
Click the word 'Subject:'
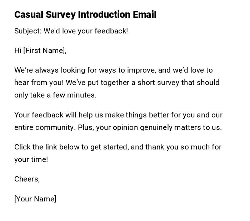(28, 31)
